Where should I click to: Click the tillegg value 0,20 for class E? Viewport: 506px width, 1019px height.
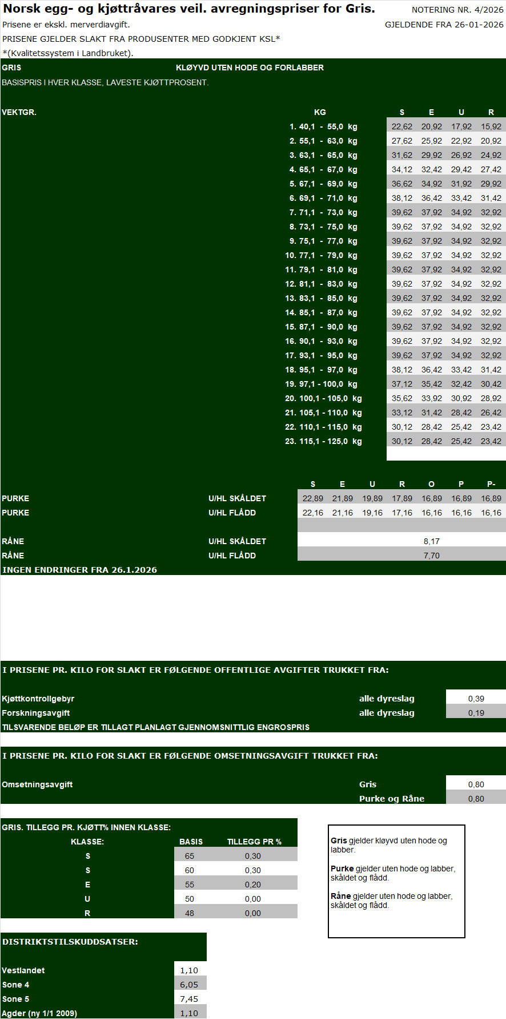[x=252, y=885]
